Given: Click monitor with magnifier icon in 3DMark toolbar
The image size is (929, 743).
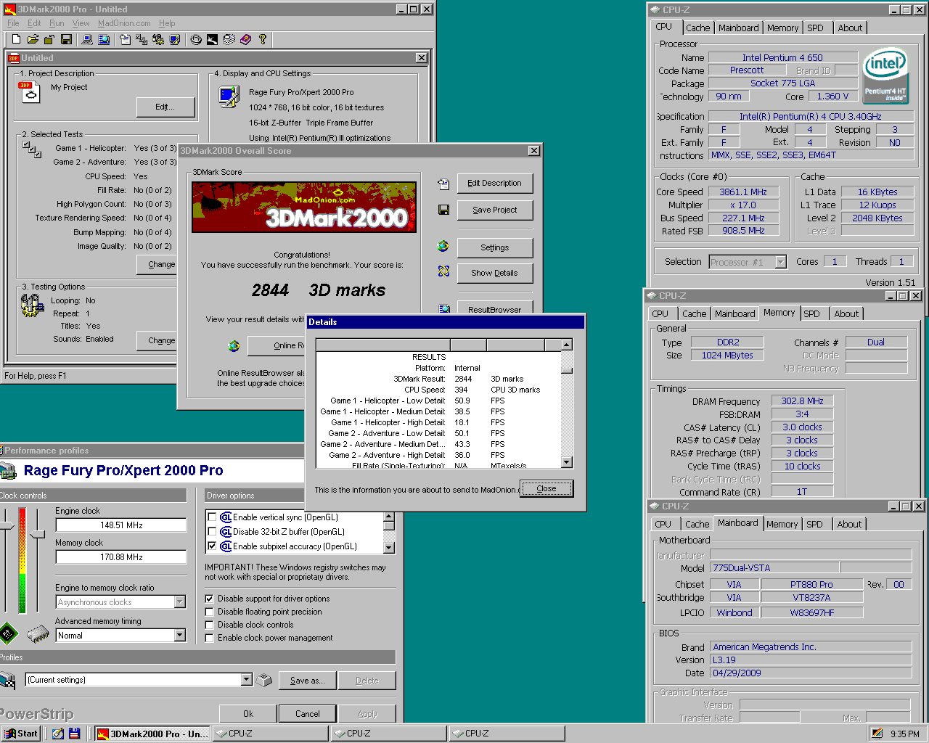Looking at the screenshot, I should 104,39.
